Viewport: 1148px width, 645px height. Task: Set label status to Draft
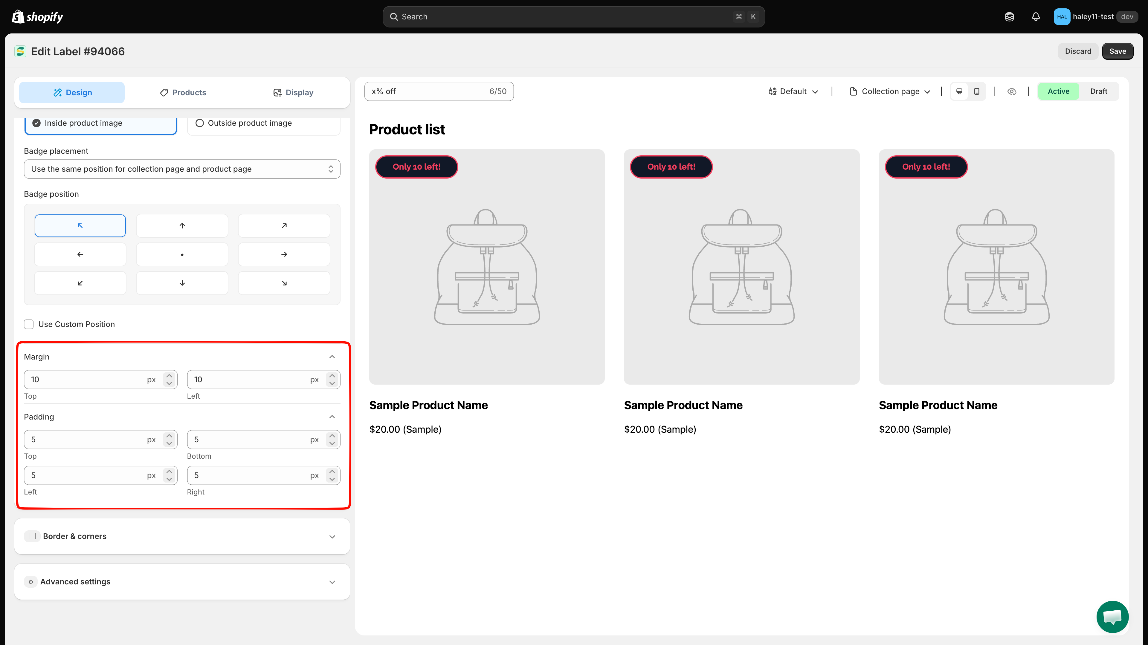click(x=1099, y=91)
